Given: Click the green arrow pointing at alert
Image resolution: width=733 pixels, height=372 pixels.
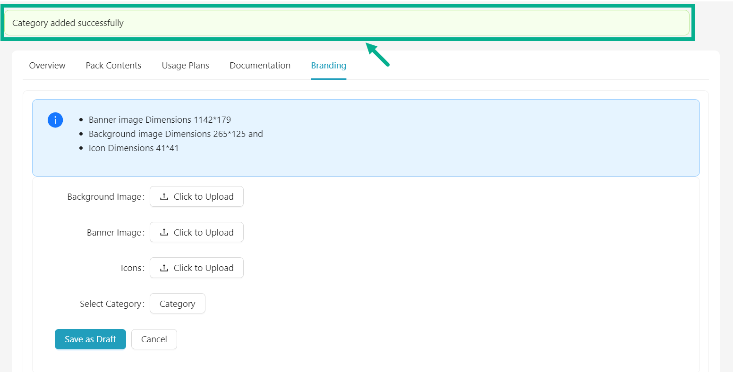Looking at the screenshot, I should click(378, 54).
